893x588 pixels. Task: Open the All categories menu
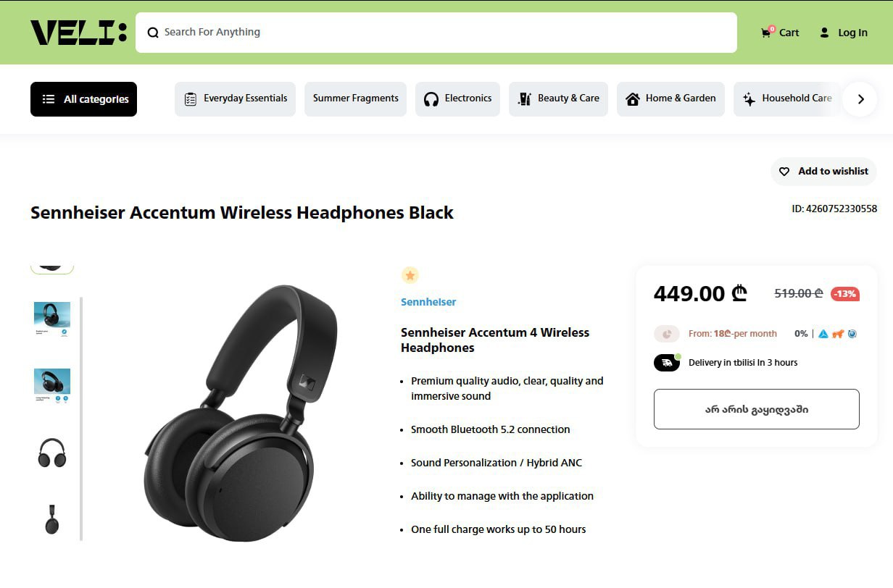tap(83, 99)
